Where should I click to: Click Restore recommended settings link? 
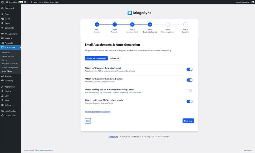coord(98,111)
